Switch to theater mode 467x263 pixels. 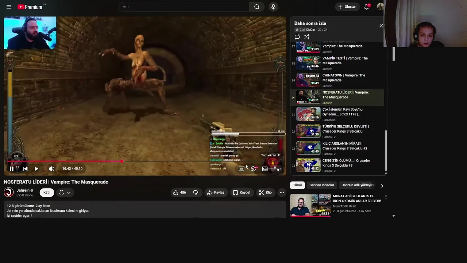265,168
